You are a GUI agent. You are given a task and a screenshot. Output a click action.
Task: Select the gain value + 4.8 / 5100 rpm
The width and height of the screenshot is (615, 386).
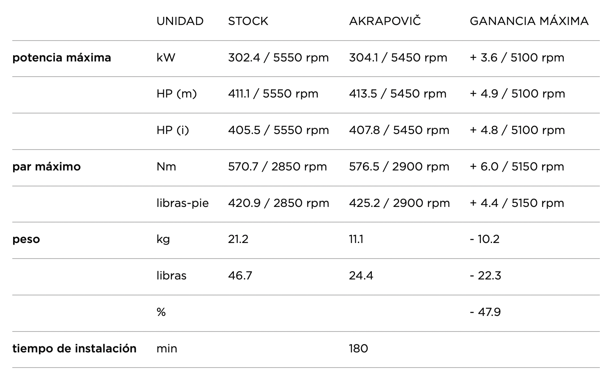(x=517, y=130)
